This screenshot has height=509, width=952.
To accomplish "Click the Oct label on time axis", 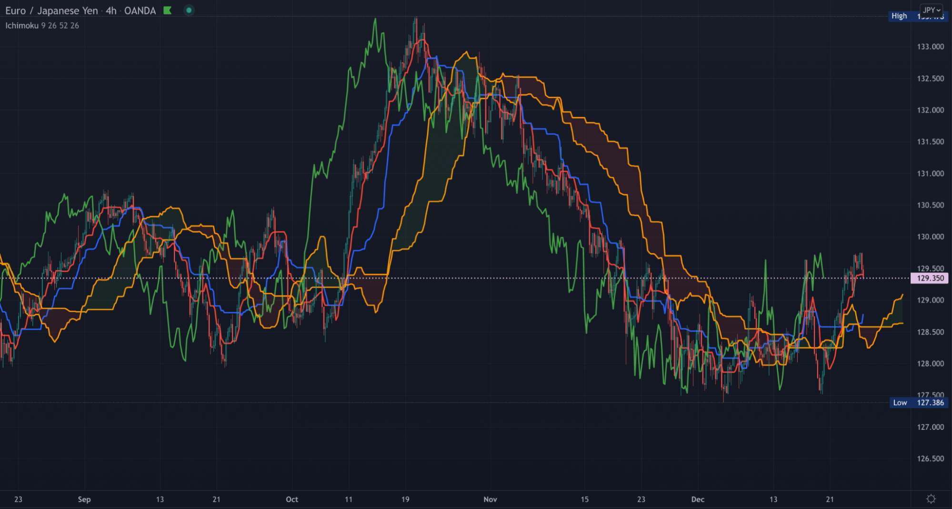I will click(x=292, y=499).
